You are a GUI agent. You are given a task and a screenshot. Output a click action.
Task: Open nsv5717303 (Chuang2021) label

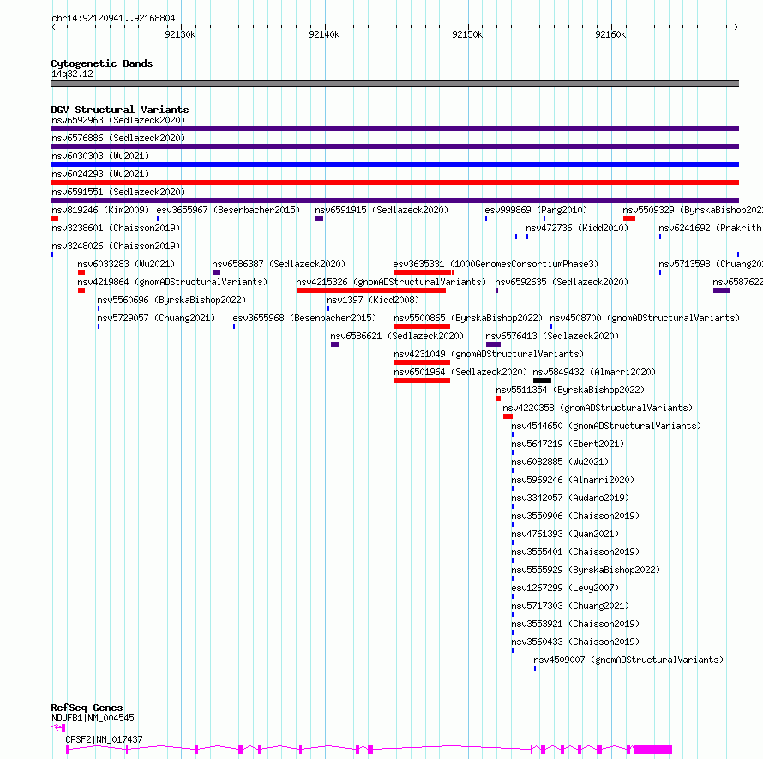[x=570, y=606]
